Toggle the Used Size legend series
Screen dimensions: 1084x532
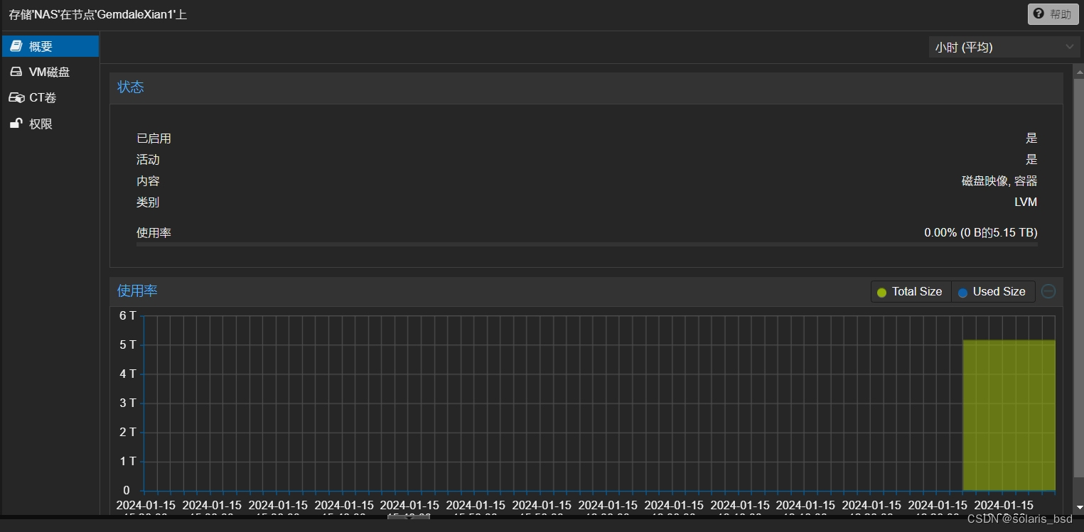tap(993, 292)
